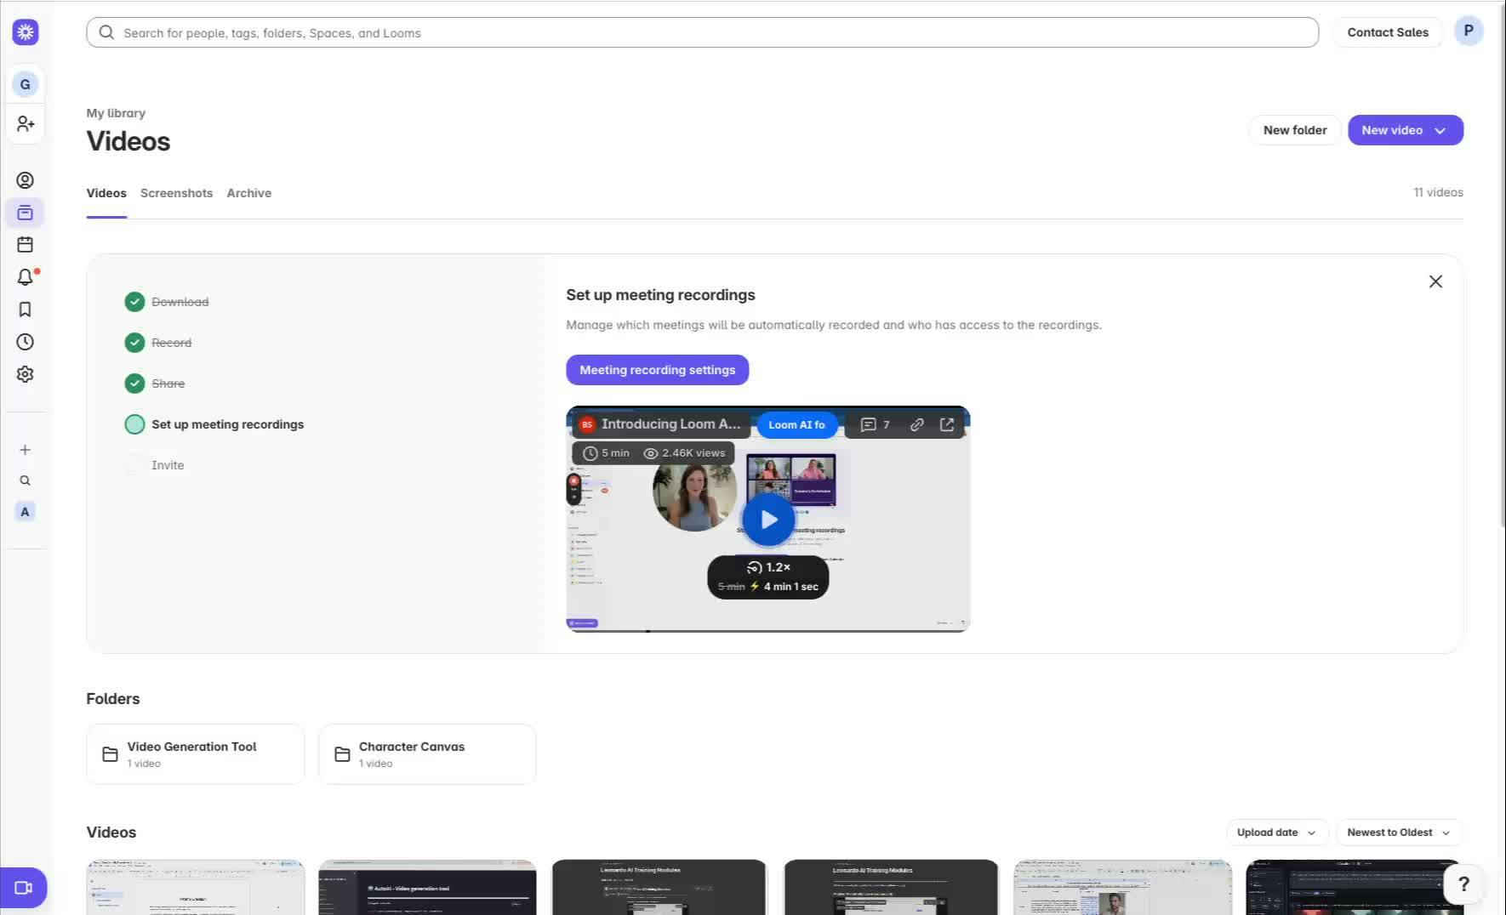Open the G workspace avatar

pyautogui.click(x=25, y=84)
